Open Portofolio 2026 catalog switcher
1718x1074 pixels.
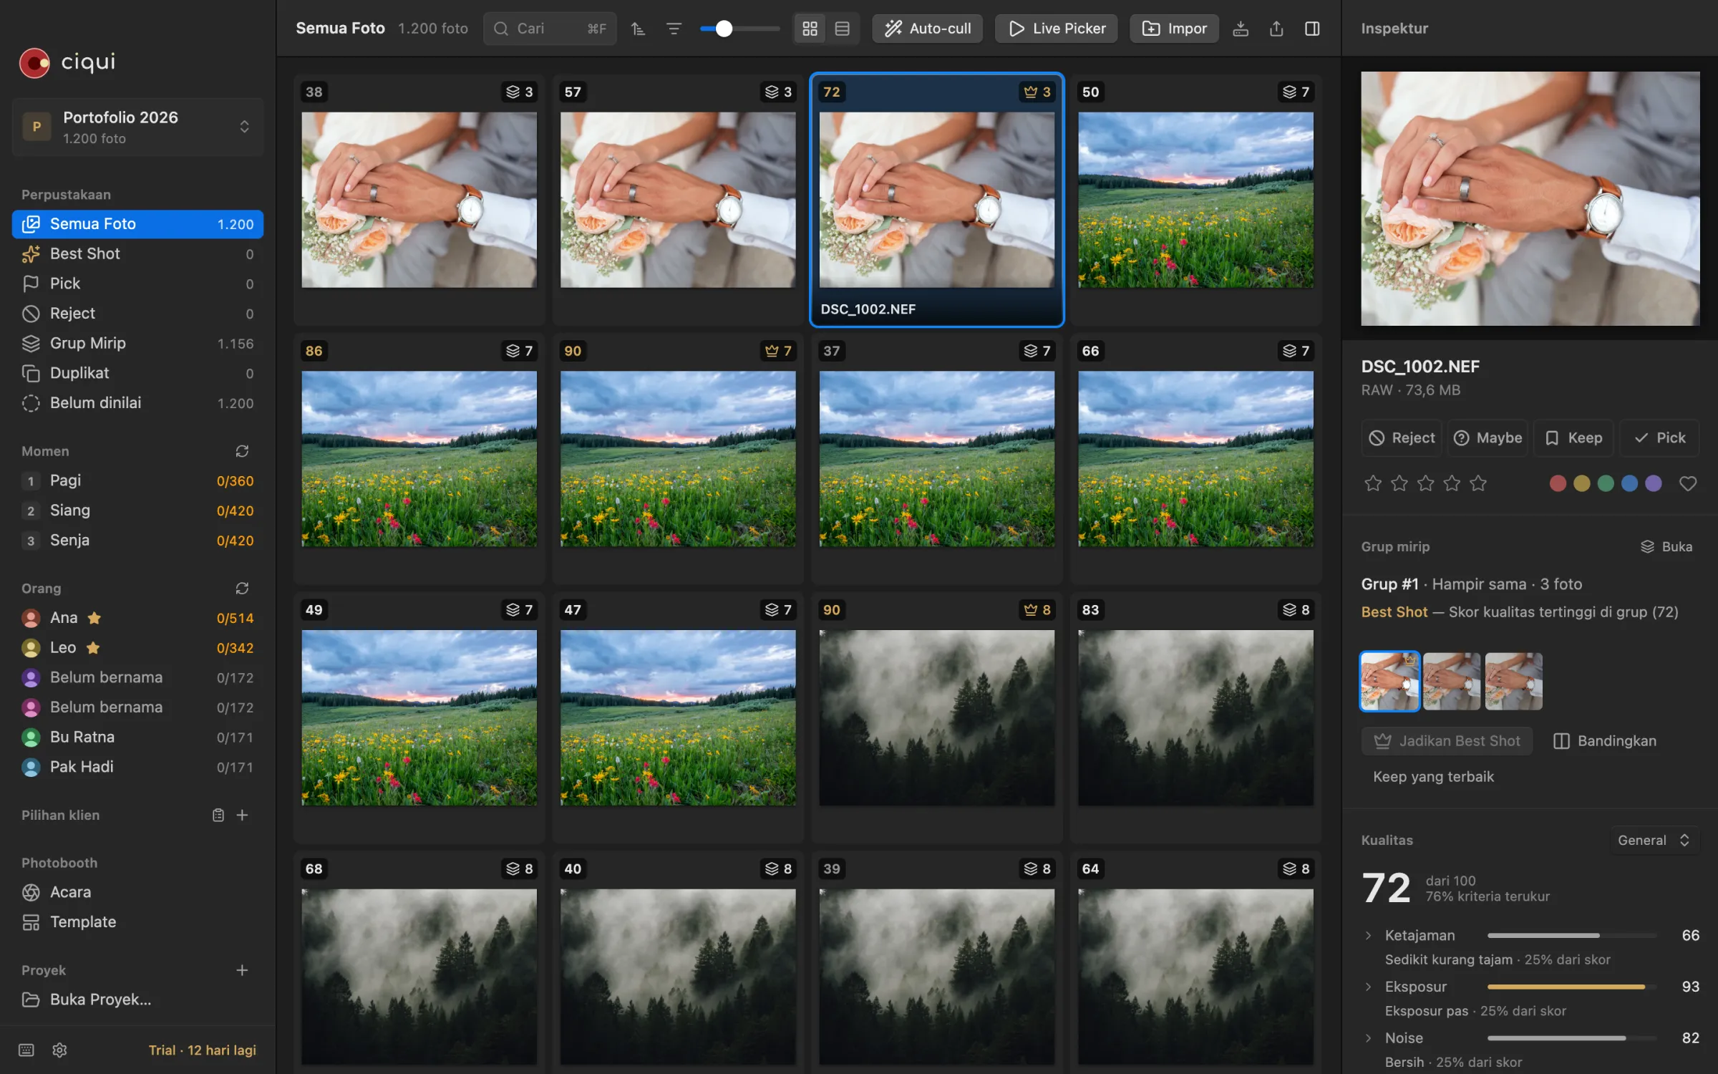click(x=137, y=127)
